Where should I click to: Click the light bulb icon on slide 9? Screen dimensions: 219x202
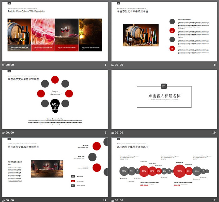pos(55,106)
